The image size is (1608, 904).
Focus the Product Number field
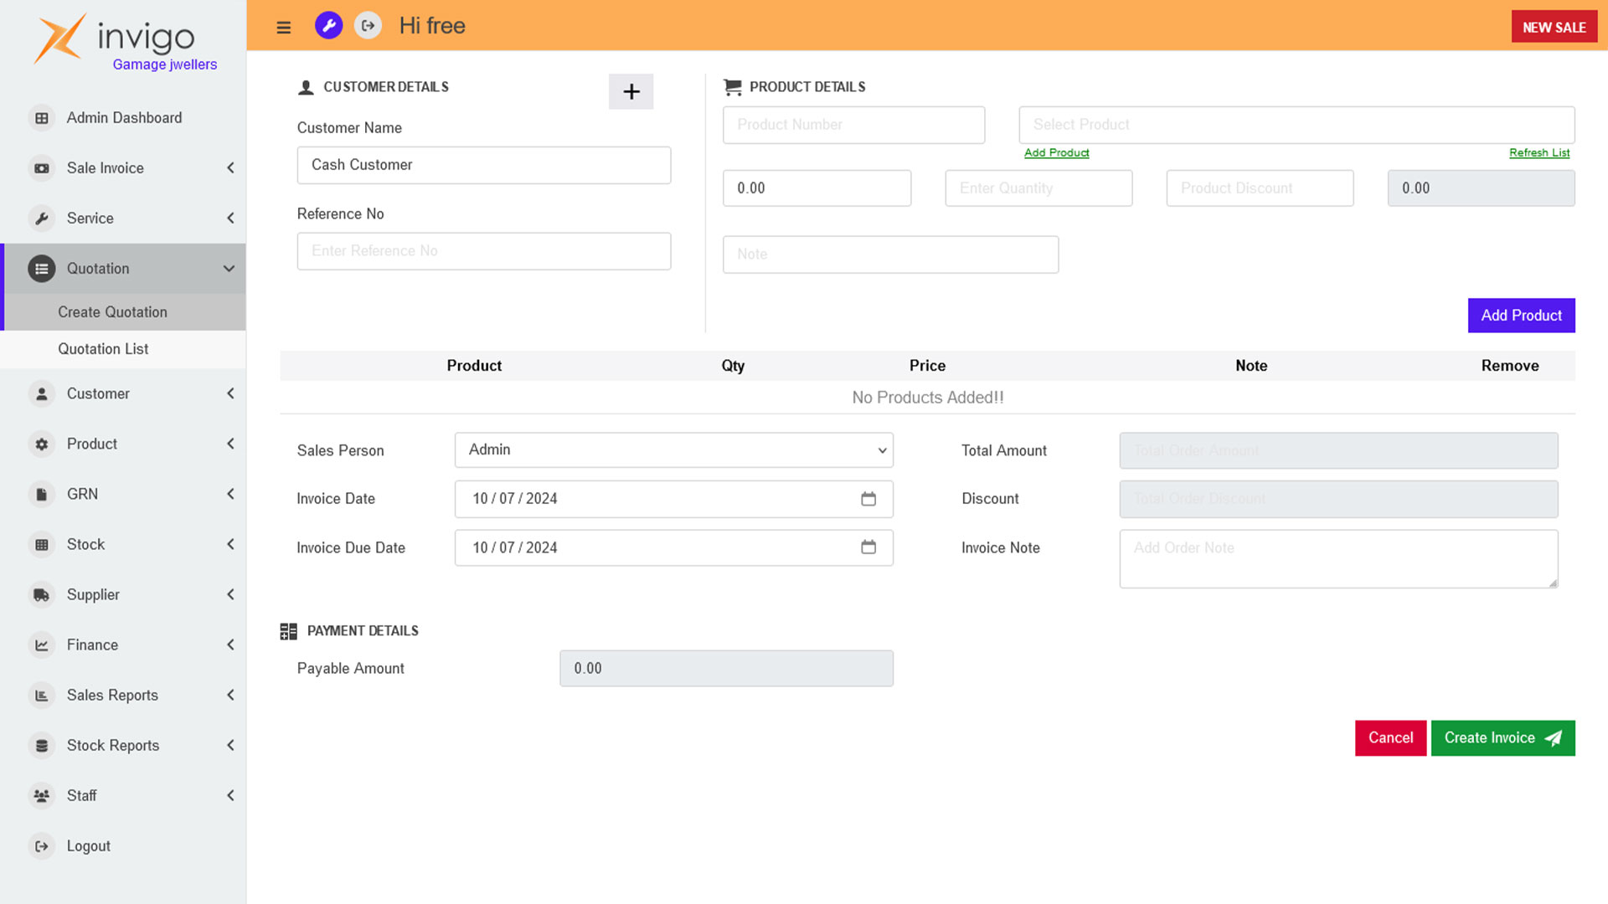click(x=853, y=125)
